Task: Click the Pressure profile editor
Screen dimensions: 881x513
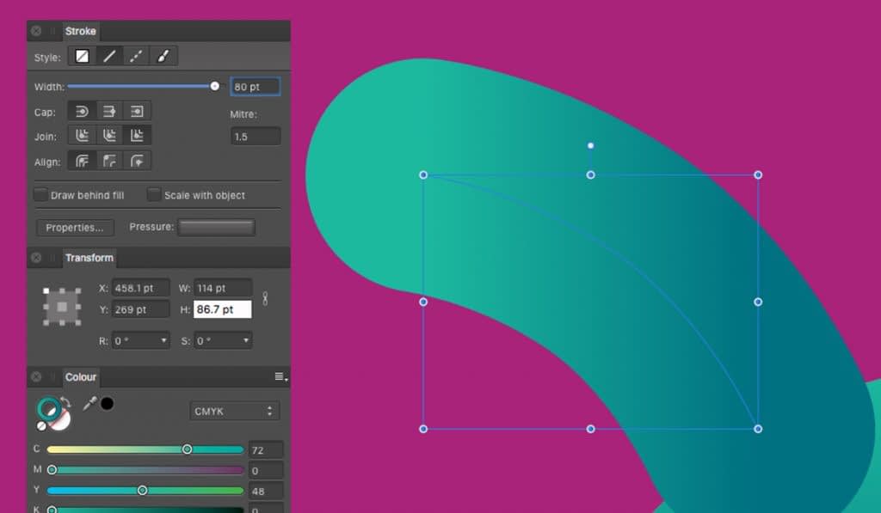Action: pos(216,226)
